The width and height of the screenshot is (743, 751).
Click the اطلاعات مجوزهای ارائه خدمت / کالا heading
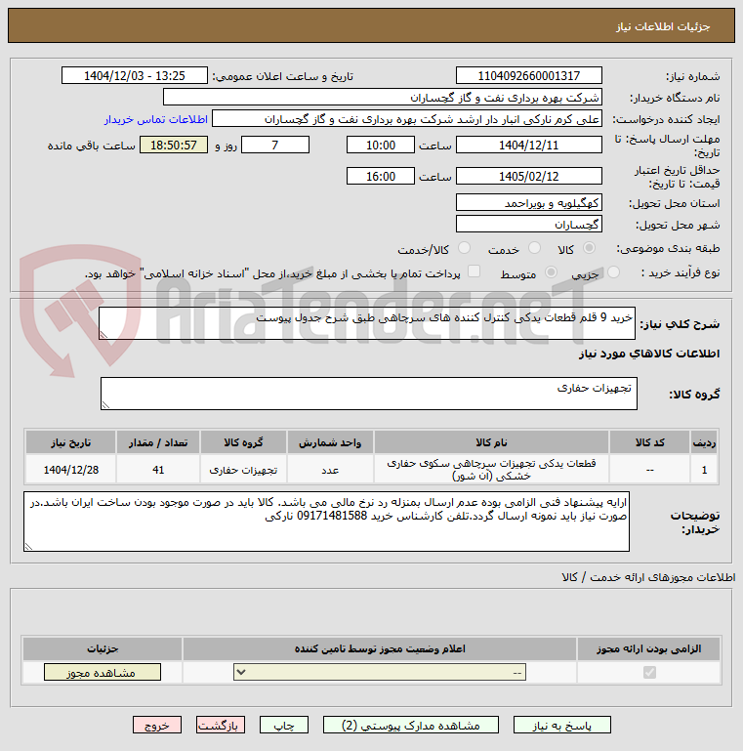[x=648, y=577]
